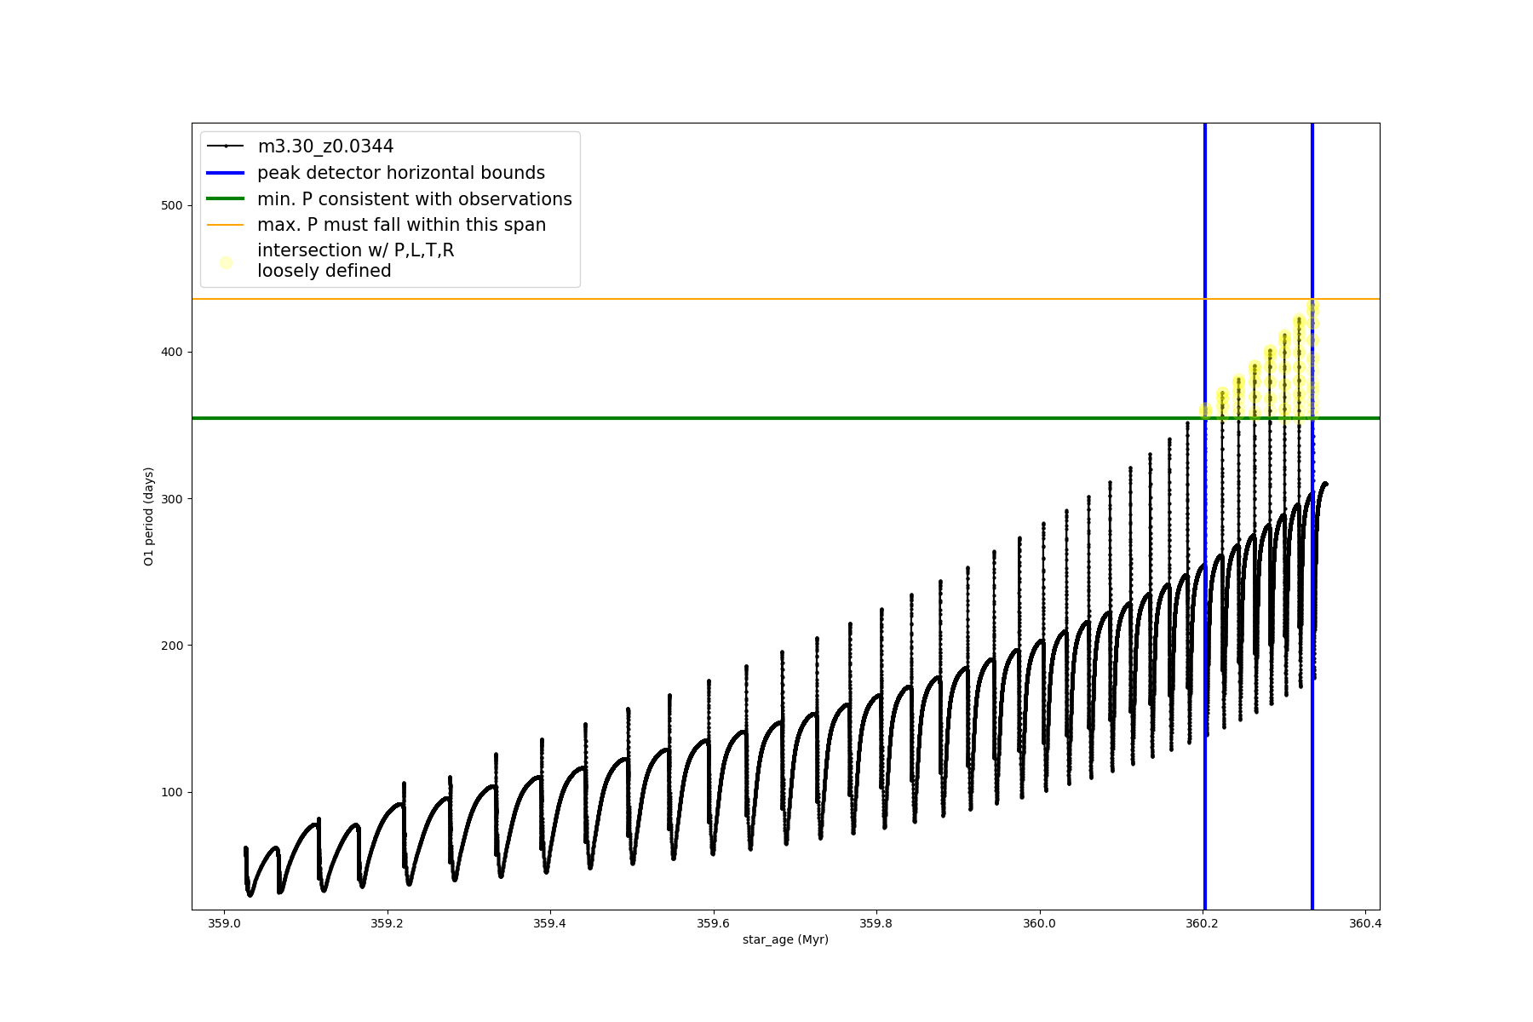
Task: Click the black line sample beside m3.30_z0.0344
Action: (226, 146)
